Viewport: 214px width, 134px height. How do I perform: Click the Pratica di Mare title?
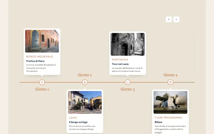coord(35,61)
